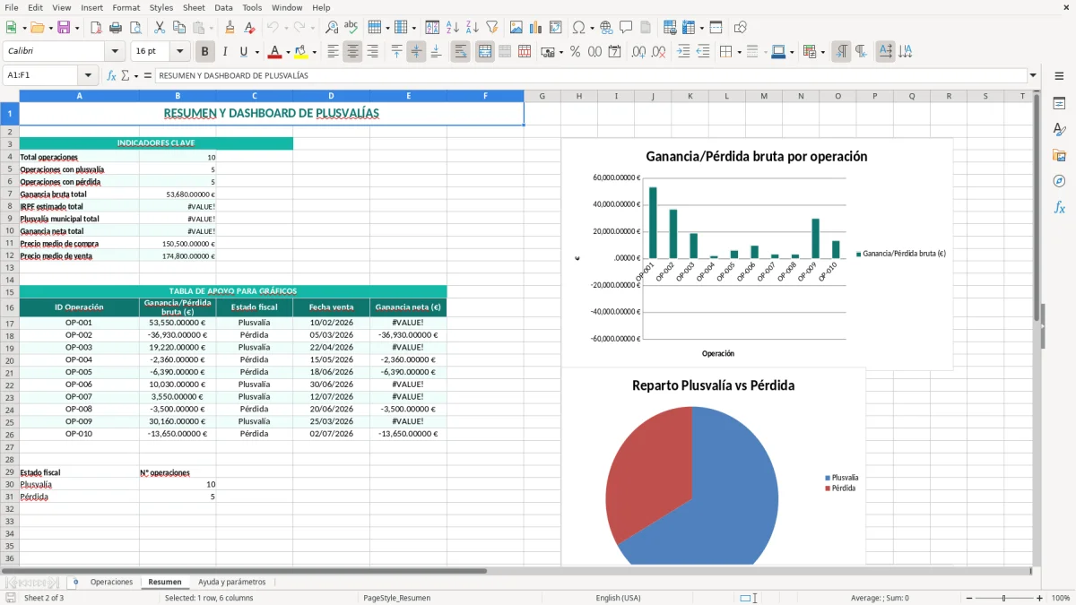Open sidebar Navigator compass icon

[1059, 181]
